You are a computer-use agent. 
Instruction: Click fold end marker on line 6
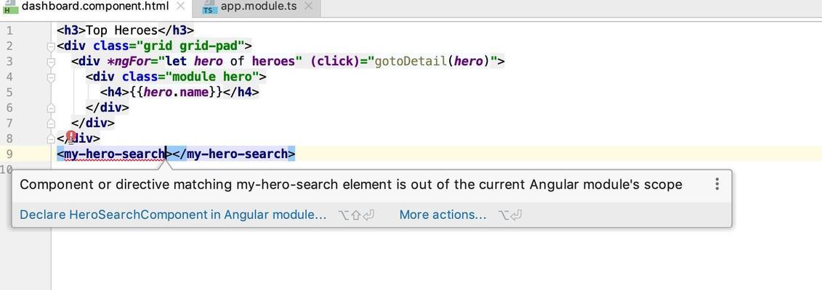(51, 108)
